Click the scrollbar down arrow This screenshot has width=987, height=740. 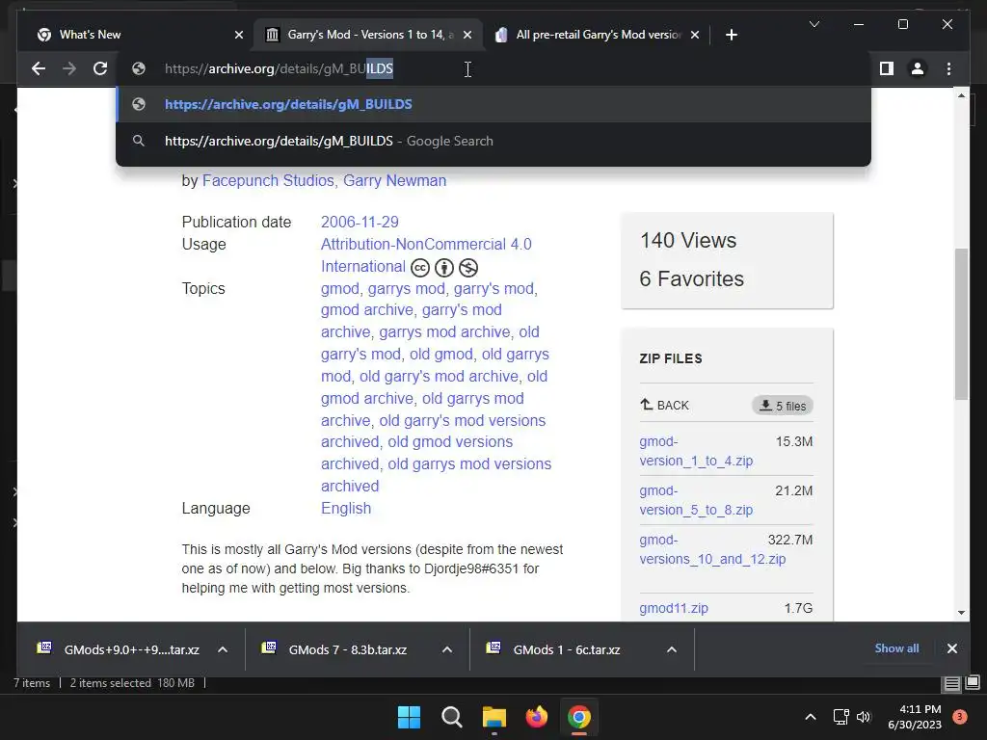961,612
